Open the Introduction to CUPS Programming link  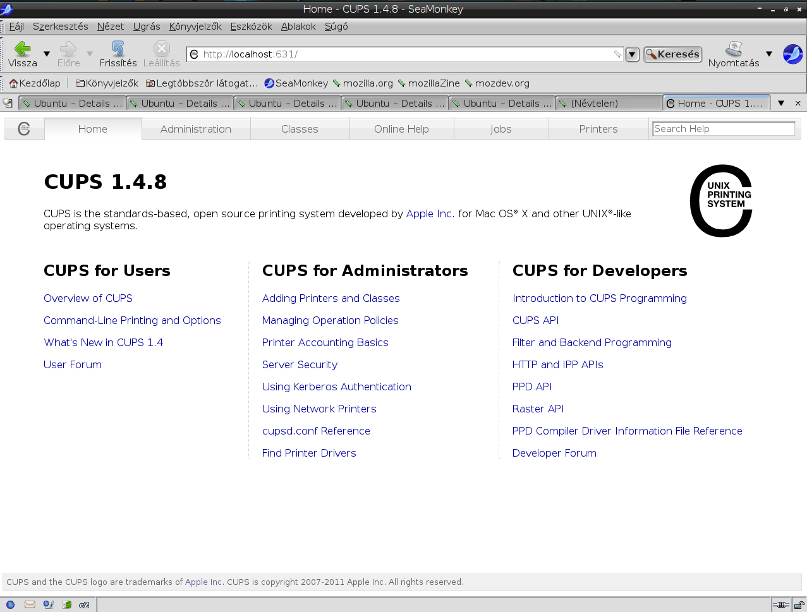click(599, 298)
